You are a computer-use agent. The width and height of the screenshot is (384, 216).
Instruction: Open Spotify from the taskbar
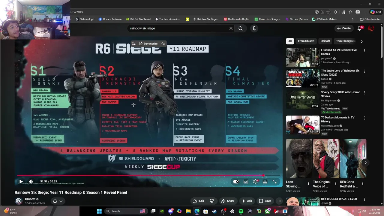coord(241,211)
